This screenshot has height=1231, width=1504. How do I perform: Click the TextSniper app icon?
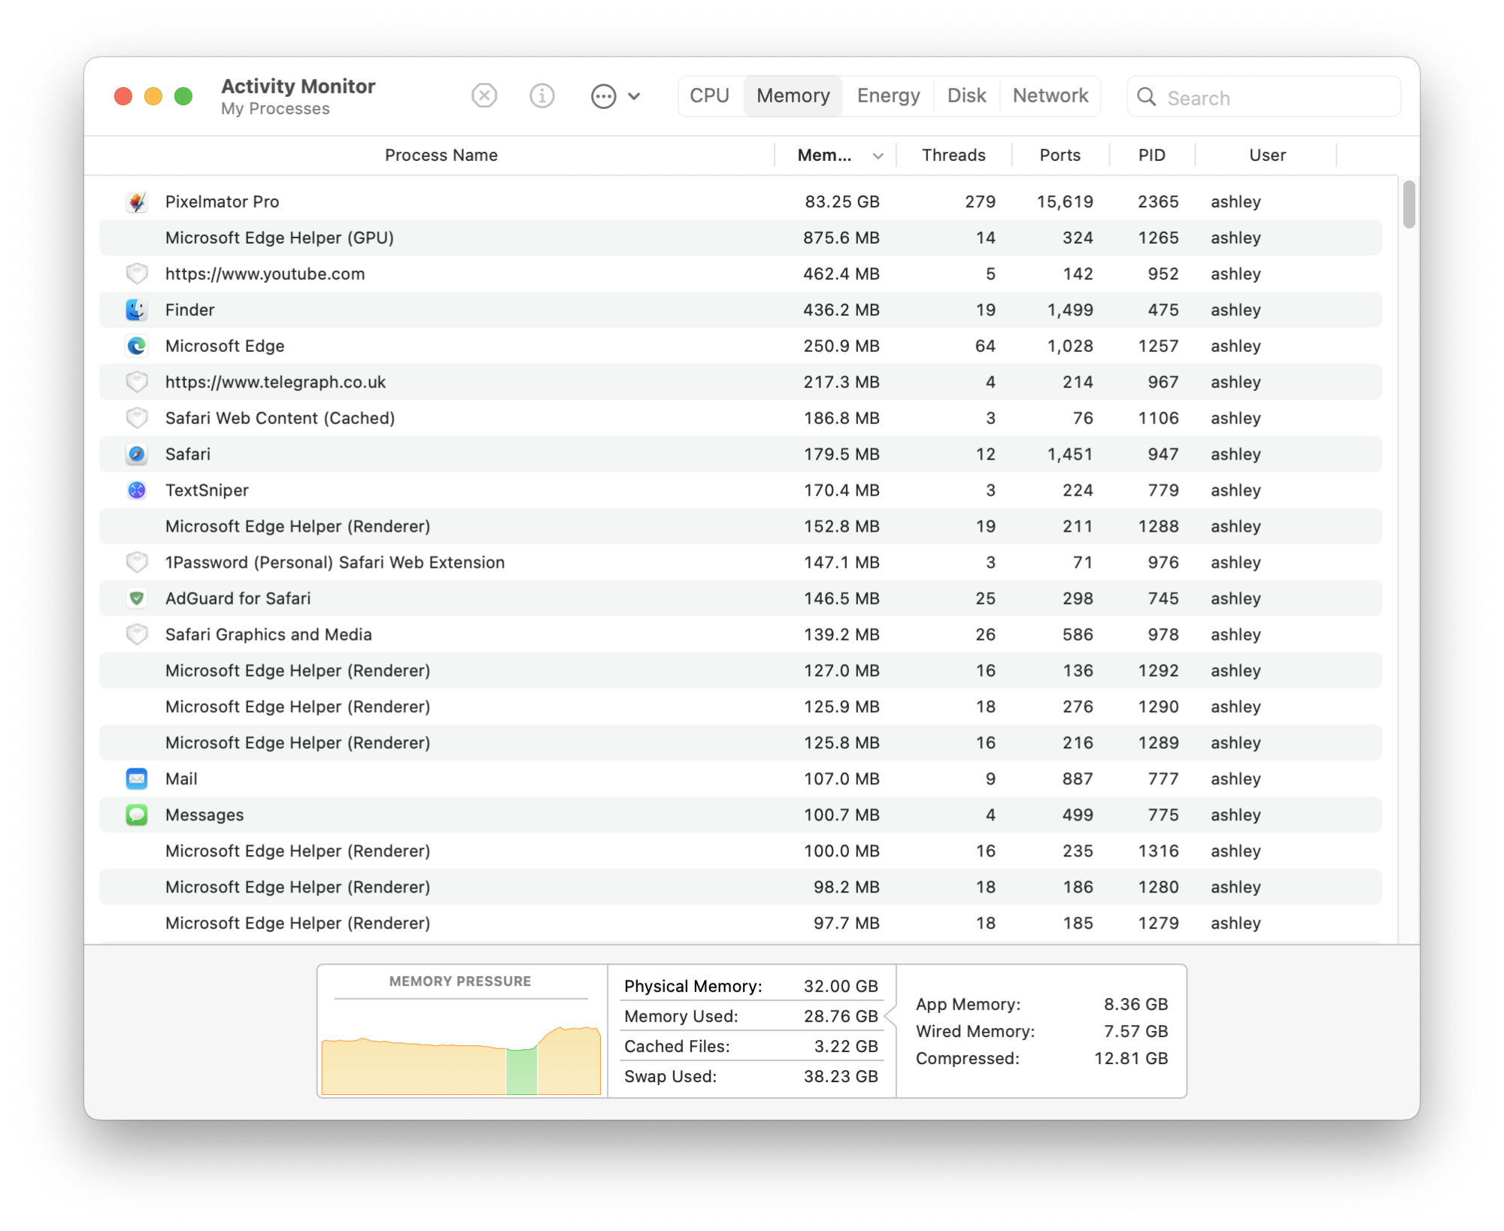137,490
